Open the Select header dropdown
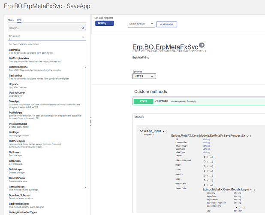 141,24
